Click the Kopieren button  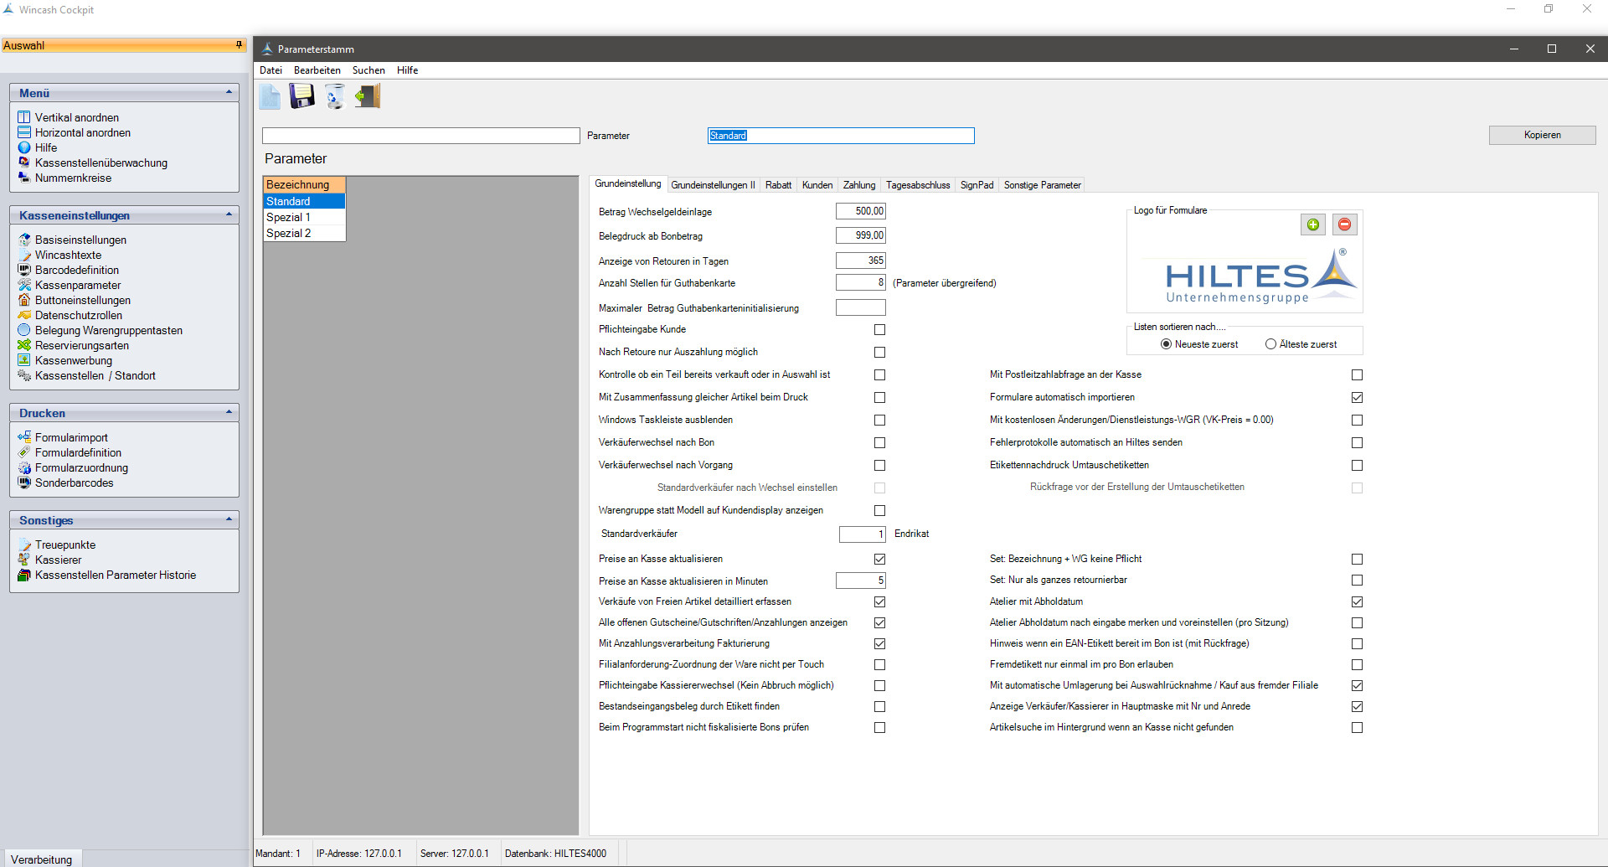[1541, 135]
